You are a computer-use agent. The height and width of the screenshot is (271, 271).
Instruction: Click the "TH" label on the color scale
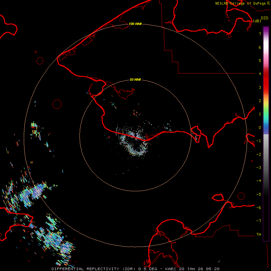pyautogui.click(x=259, y=235)
